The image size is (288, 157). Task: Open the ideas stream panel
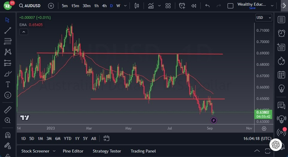click(281, 119)
